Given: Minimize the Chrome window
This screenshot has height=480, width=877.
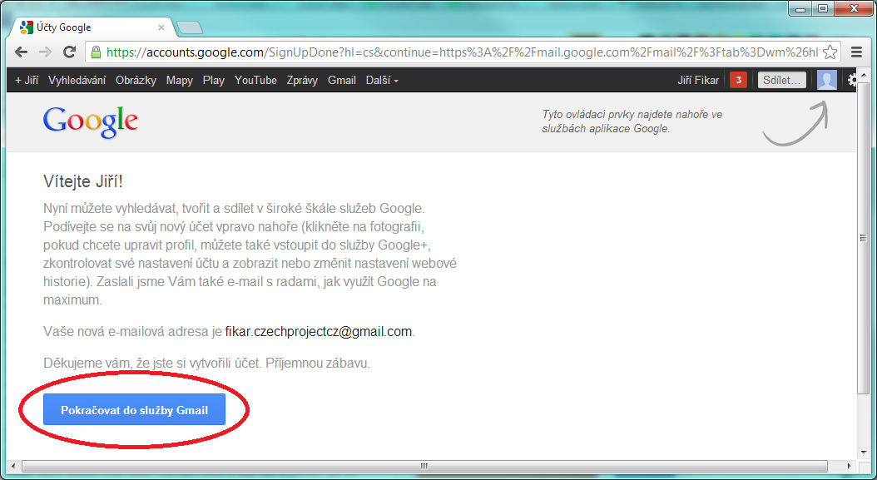Looking at the screenshot, I should (801, 9).
